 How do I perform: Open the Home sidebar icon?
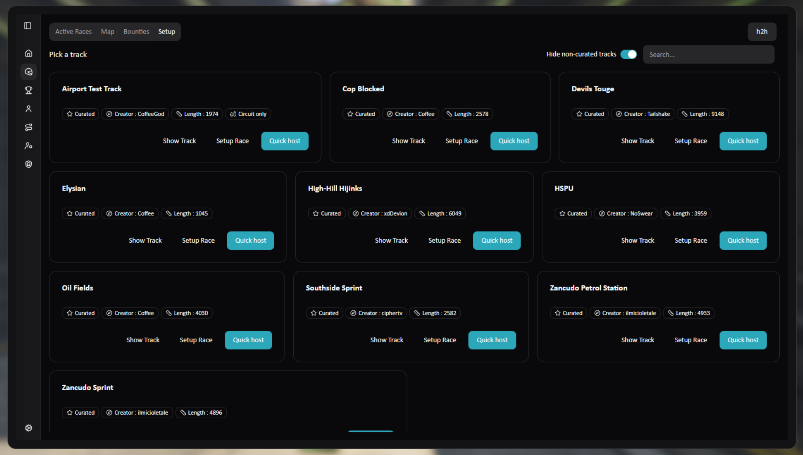[28, 53]
